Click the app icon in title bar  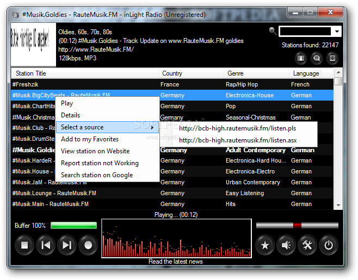click(x=15, y=15)
